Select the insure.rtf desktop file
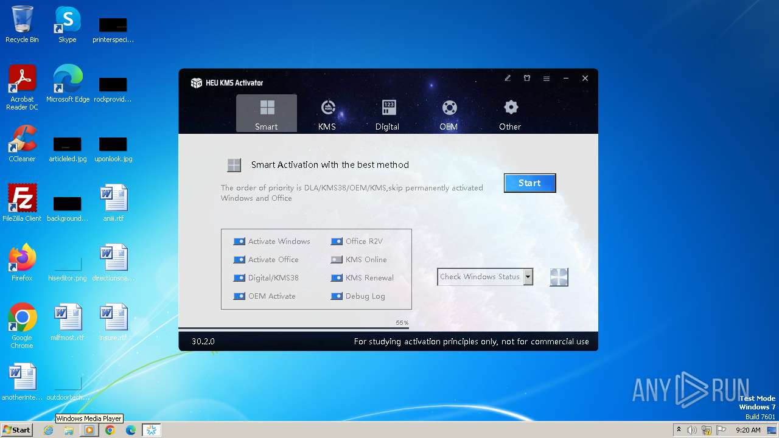This screenshot has width=779, height=438. [113, 322]
